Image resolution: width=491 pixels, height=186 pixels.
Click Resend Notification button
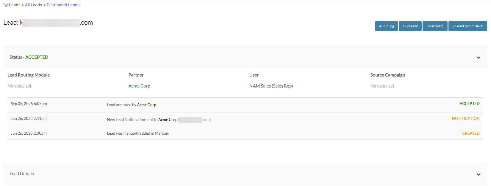pyautogui.click(x=467, y=26)
